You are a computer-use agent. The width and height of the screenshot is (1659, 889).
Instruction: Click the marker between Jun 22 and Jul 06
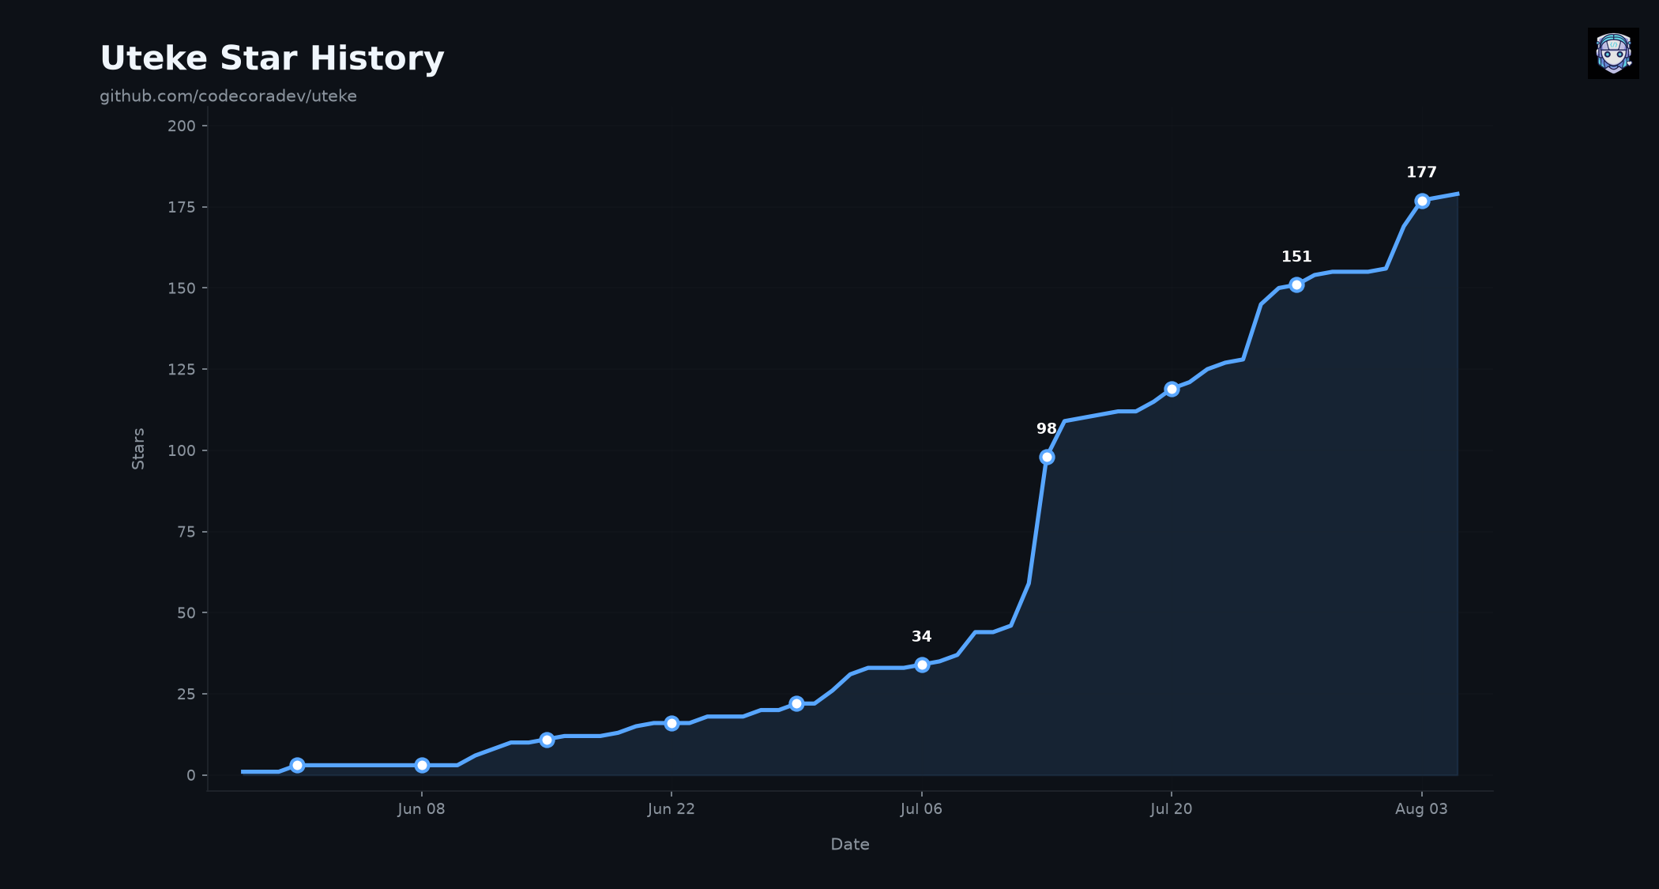pyautogui.click(x=796, y=703)
